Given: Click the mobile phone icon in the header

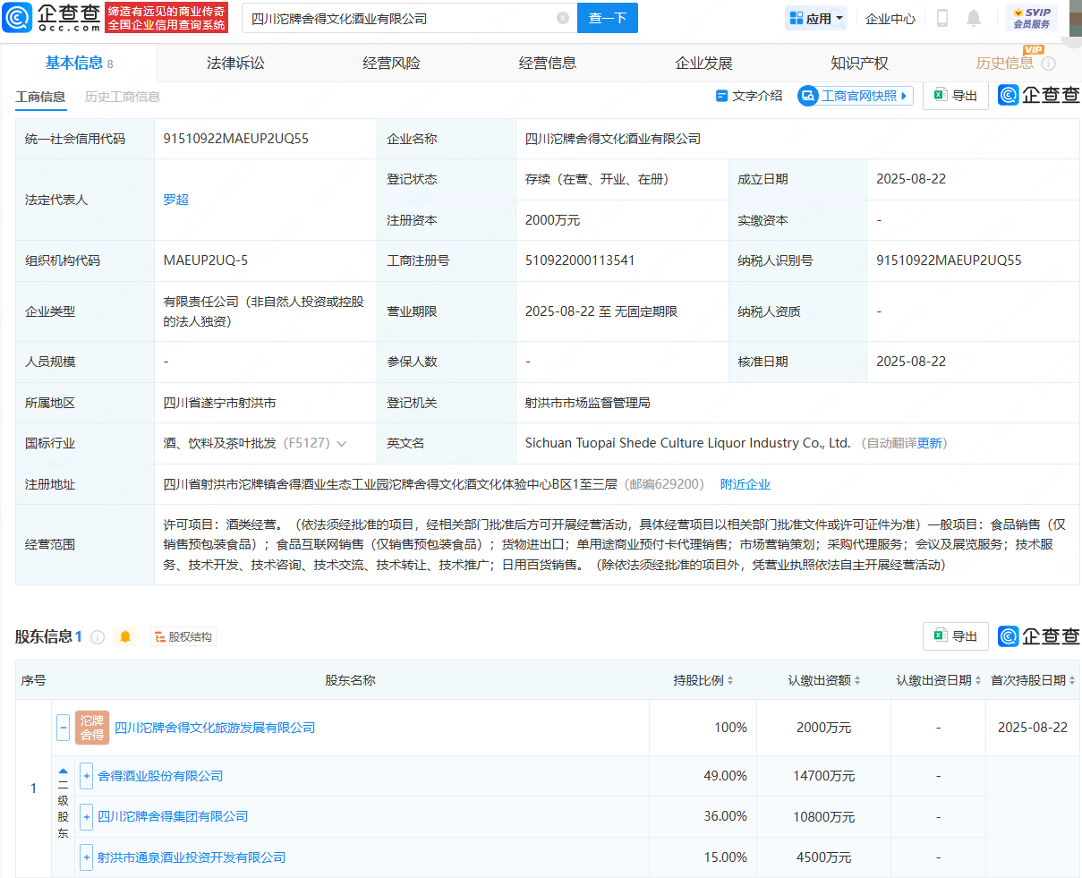Looking at the screenshot, I should tap(941, 17).
